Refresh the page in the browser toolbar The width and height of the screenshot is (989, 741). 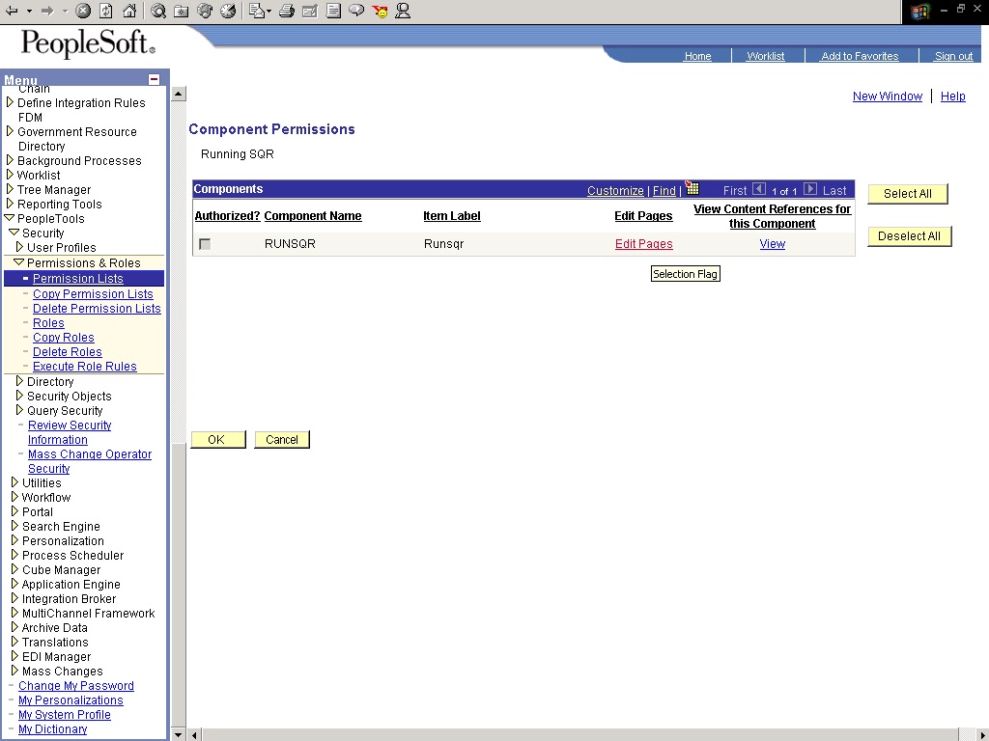click(x=103, y=12)
